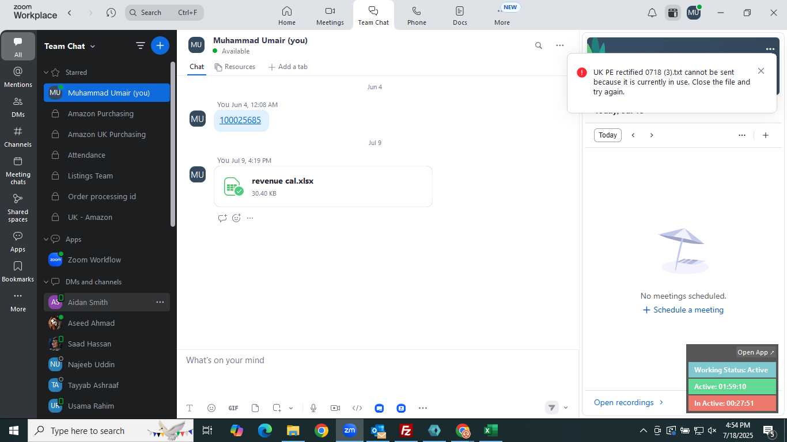Attach a file using the file icon
Viewport: 787px width, 442px height.
[255, 408]
